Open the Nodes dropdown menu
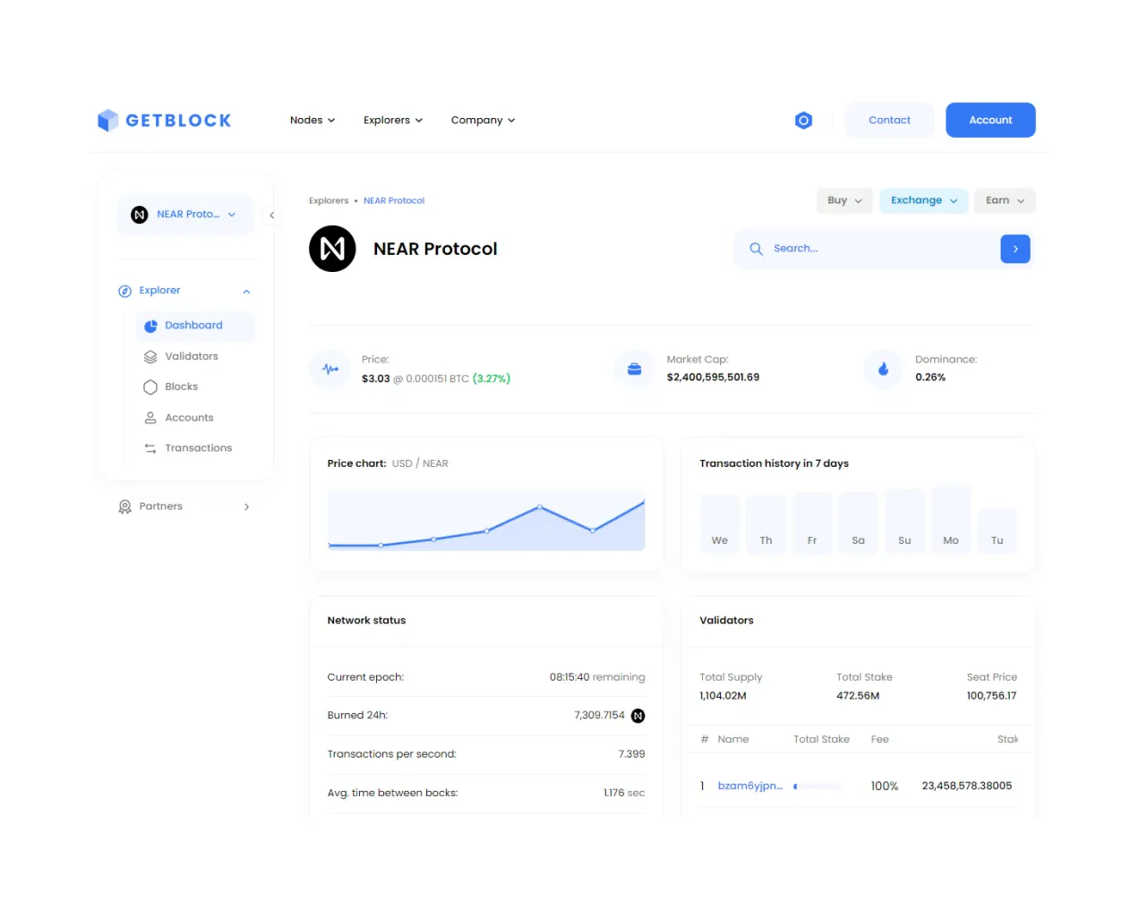Screen dimensions: 1139x909 313,120
